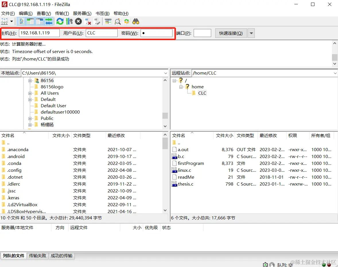Refresh the file and folder lists
This screenshot has height=267, width=338.
coord(60,21)
